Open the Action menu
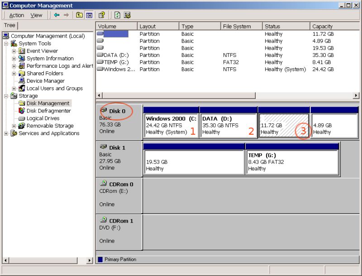 coord(16,15)
